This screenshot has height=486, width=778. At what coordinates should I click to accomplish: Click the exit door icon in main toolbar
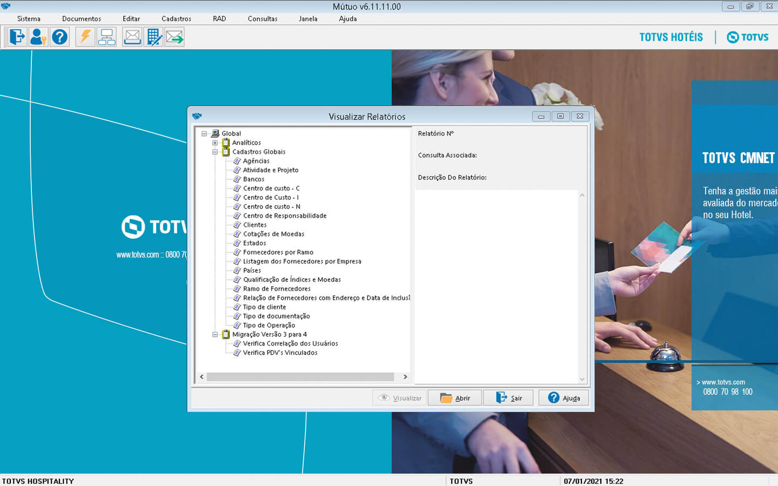[17, 37]
